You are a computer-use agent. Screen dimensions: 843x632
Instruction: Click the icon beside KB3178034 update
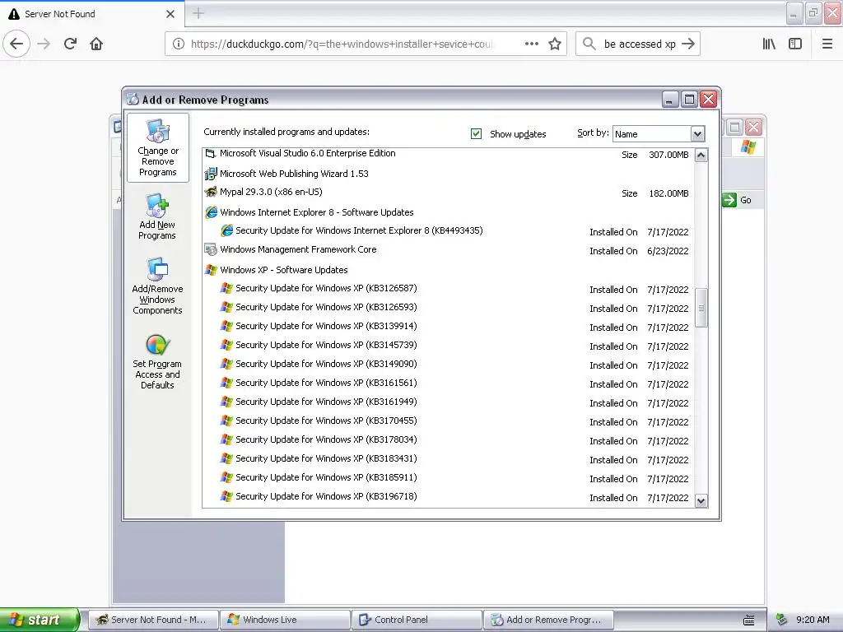[x=226, y=439]
